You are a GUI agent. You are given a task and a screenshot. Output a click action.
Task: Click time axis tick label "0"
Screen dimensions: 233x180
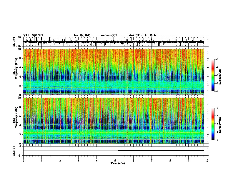pyautogui.click(x=23, y=161)
